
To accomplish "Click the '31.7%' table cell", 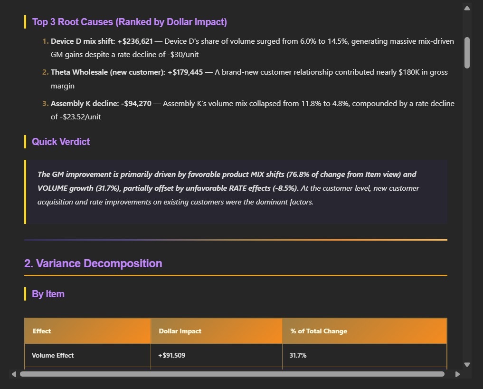I will (x=297, y=355).
